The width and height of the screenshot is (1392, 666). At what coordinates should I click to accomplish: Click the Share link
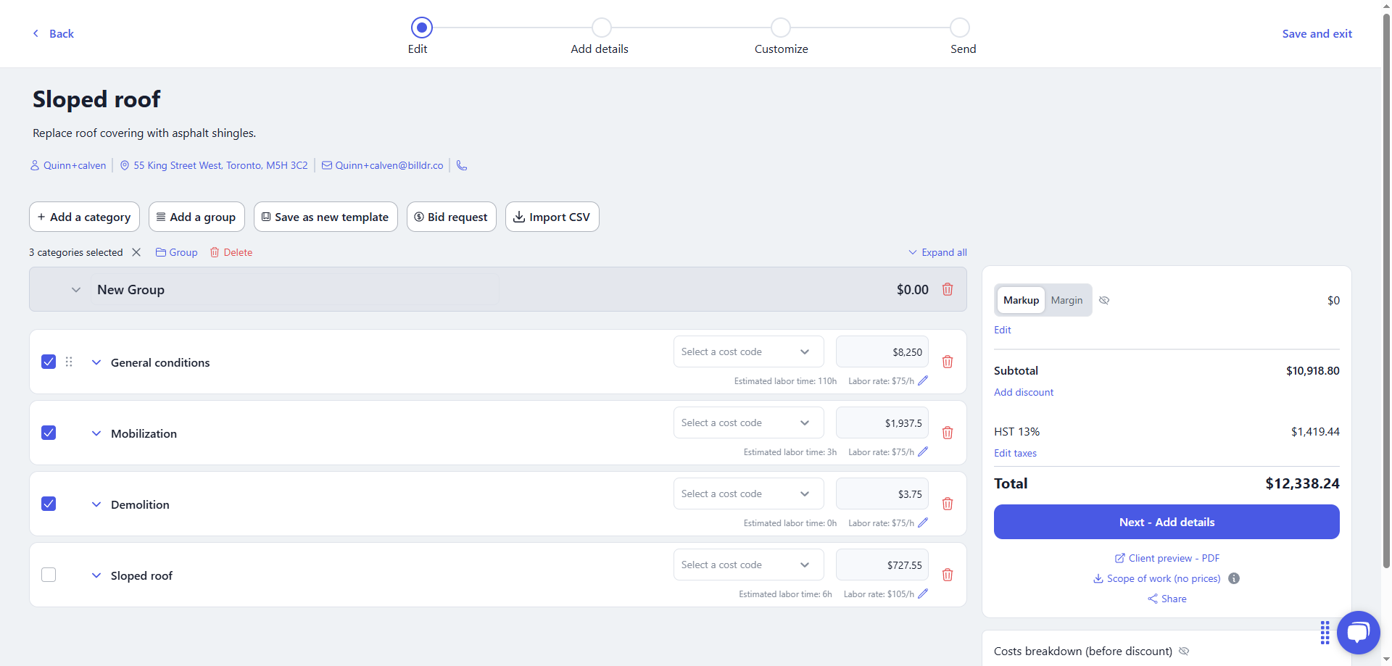point(1167,599)
